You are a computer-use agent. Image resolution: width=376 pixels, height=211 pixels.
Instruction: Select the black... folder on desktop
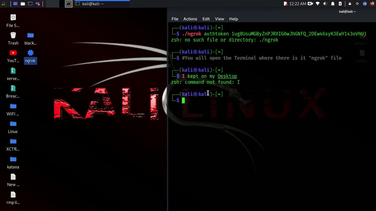pyautogui.click(x=31, y=39)
